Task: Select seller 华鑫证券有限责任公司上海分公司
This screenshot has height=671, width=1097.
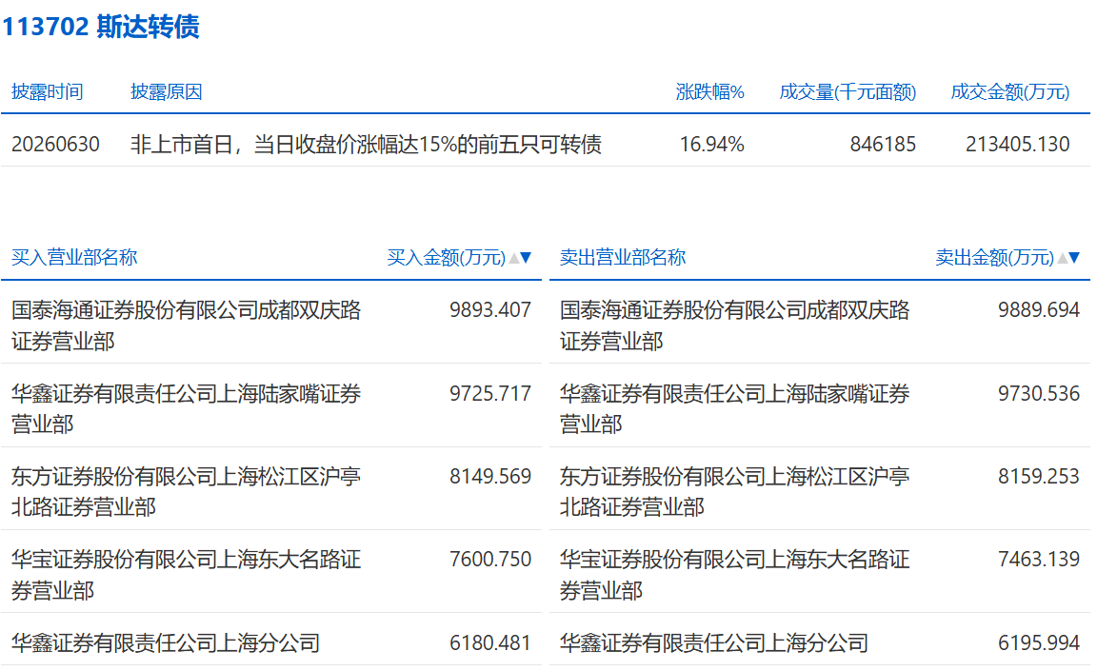Action: [714, 642]
